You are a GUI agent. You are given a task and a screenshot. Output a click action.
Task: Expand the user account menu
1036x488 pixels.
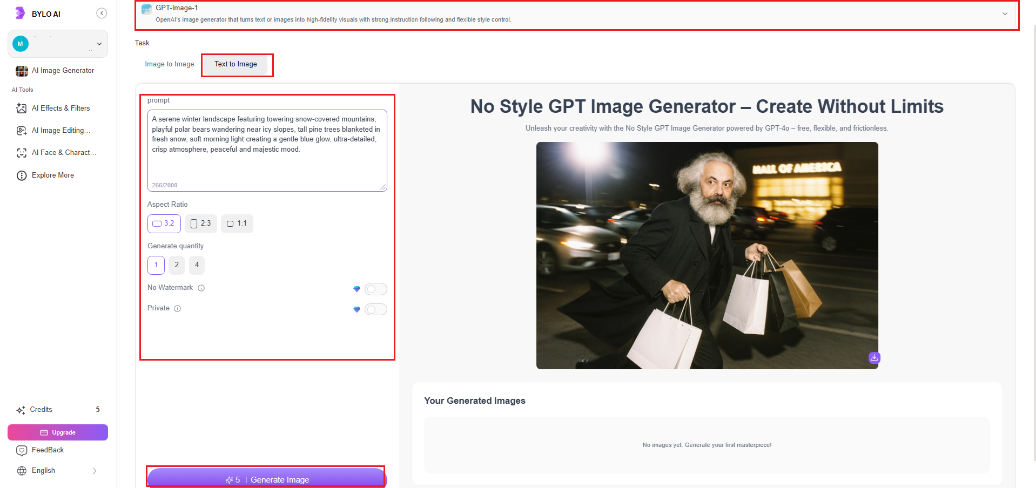pyautogui.click(x=99, y=44)
